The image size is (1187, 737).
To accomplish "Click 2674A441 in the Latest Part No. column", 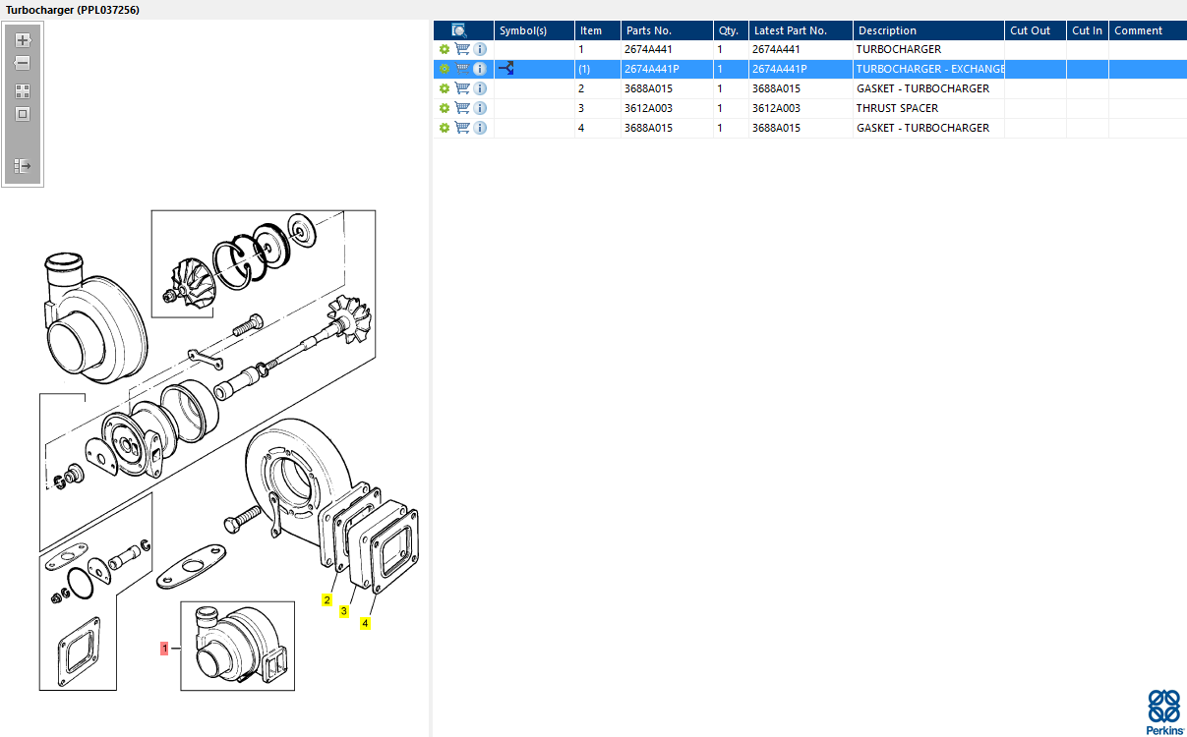I will click(776, 49).
